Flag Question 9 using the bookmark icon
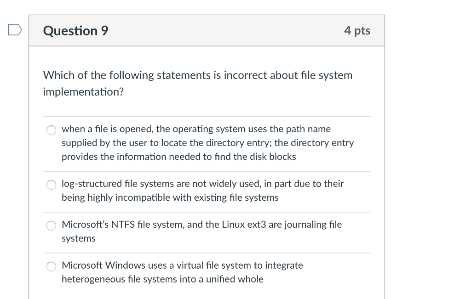Image resolution: width=471 pixels, height=299 pixels. point(15,30)
